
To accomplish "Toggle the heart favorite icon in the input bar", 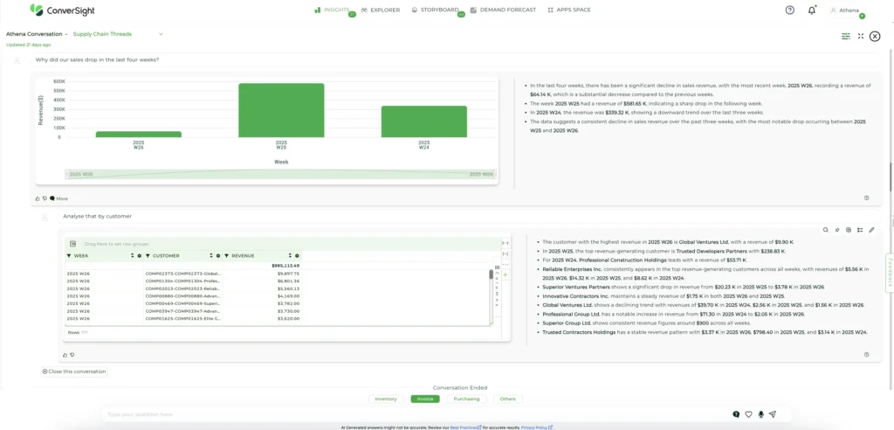I will (x=748, y=414).
